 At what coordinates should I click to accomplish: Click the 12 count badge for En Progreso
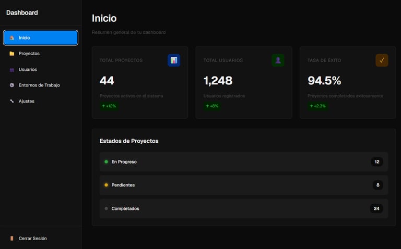377,162
